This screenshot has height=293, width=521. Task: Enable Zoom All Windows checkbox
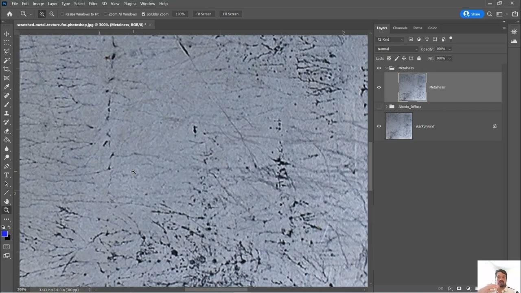pos(105,14)
